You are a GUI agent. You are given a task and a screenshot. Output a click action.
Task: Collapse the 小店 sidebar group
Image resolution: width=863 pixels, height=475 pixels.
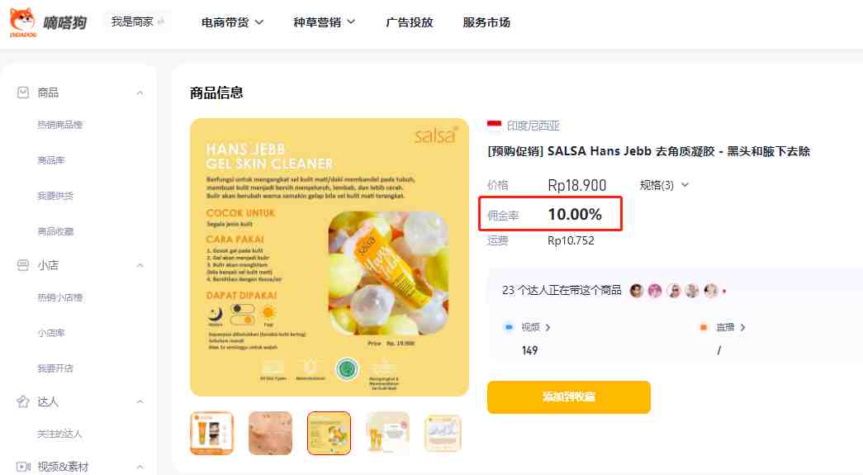[x=140, y=265]
